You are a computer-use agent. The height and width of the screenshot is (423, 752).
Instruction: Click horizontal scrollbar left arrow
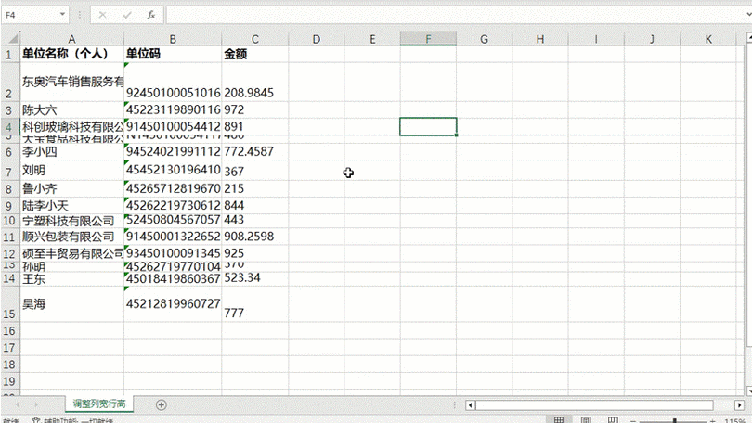click(x=471, y=405)
